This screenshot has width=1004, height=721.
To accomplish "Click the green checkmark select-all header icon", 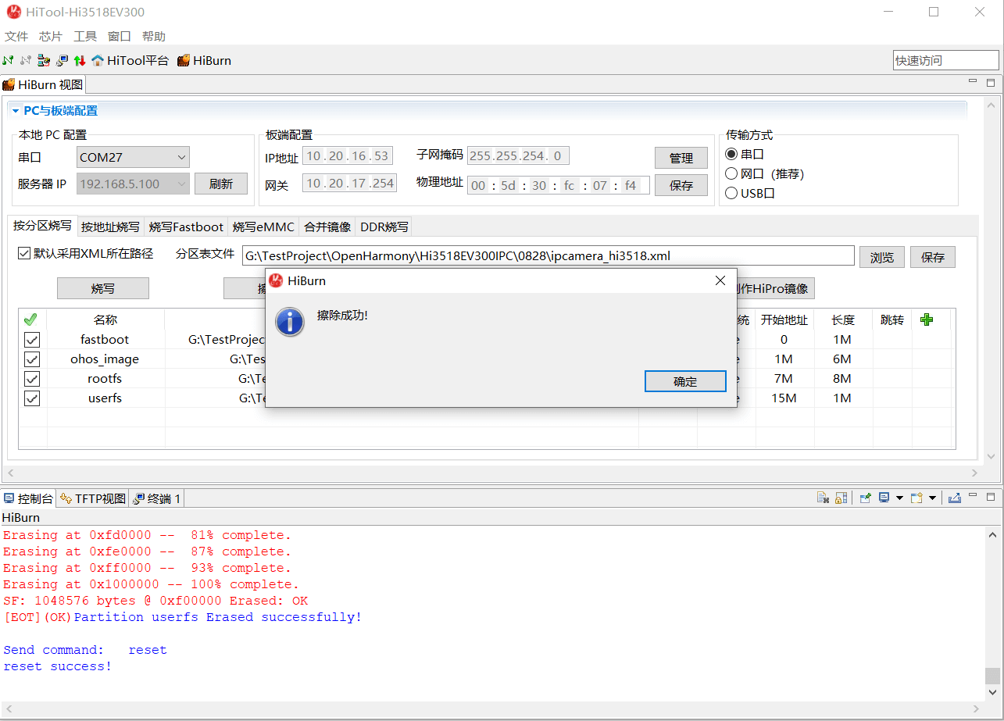I will (30, 319).
